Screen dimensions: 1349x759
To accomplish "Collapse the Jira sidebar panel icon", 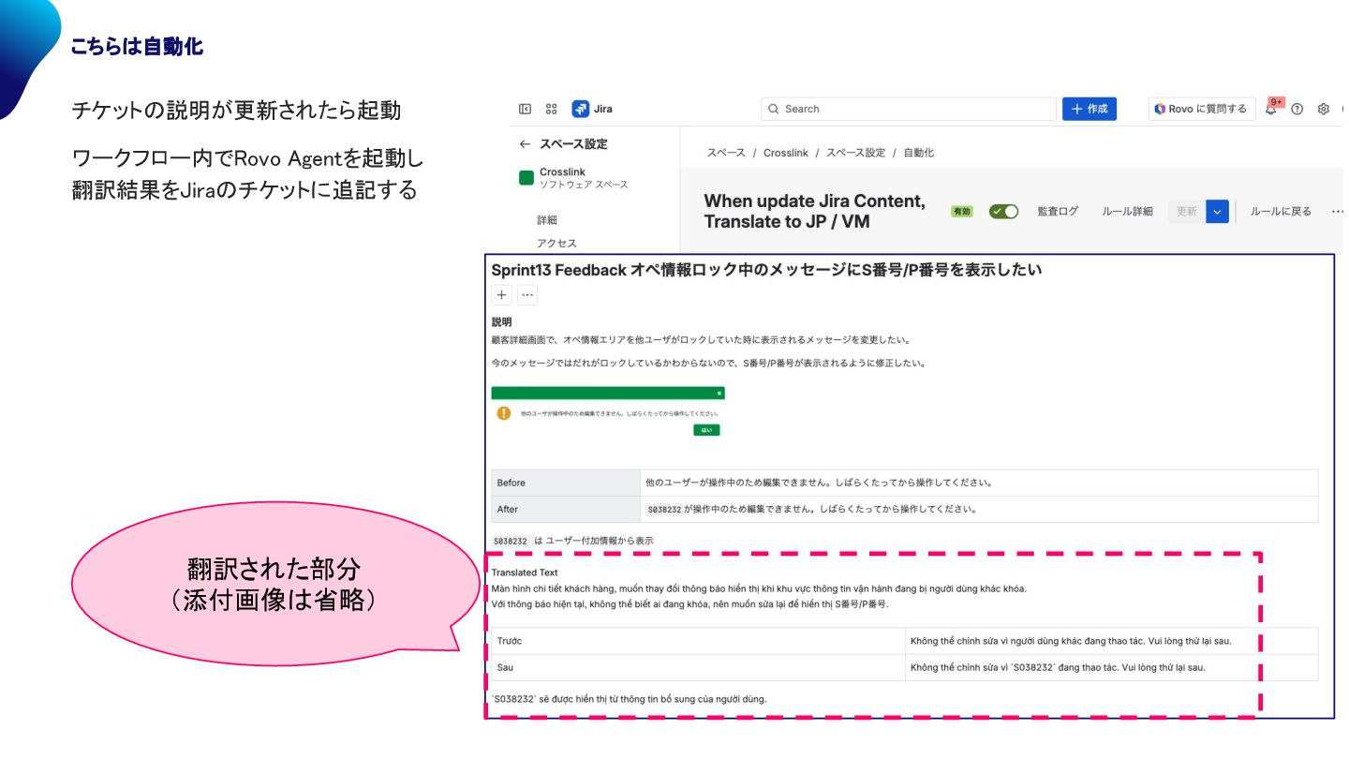I will pyautogui.click(x=526, y=109).
